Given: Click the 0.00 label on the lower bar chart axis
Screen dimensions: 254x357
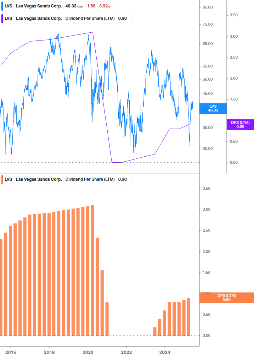Looking at the screenshot, I should click(206, 336).
